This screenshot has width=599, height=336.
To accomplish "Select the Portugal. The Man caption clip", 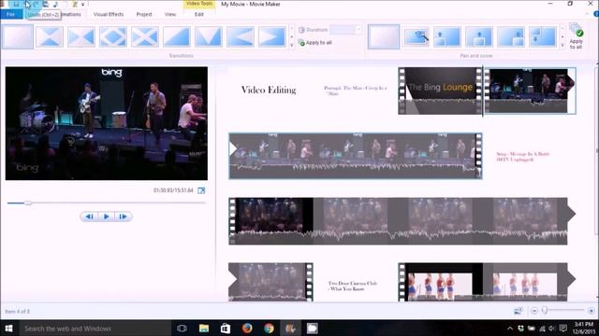I will 356,91.
